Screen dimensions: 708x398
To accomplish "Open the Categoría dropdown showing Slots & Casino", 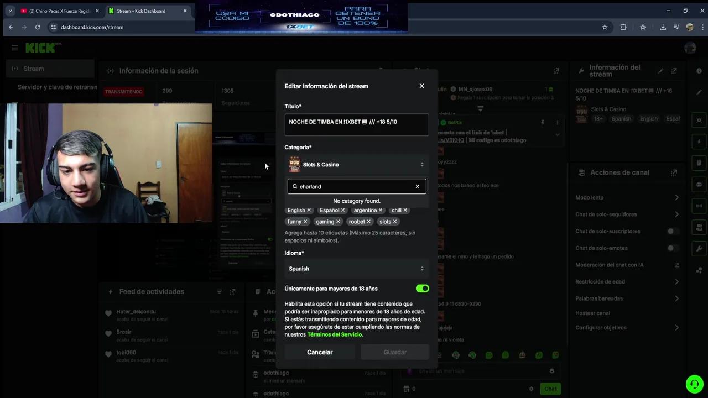I will pos(356,164).
